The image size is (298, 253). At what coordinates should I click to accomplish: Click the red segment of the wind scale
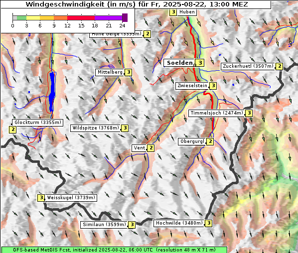[81, 18]
